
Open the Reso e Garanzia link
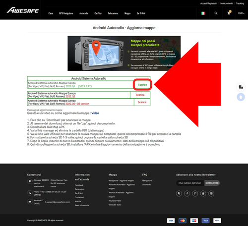[x=82, y=205]
